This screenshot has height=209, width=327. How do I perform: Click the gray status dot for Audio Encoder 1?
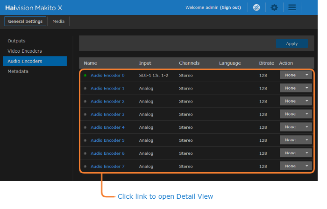(85, 88)
